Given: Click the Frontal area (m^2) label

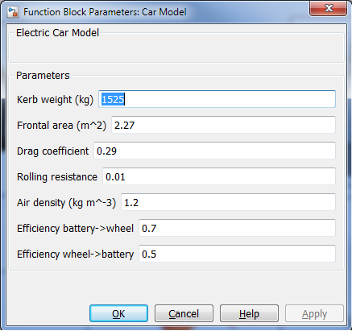Looking at the screenshot, I should (x=61, y=126).
